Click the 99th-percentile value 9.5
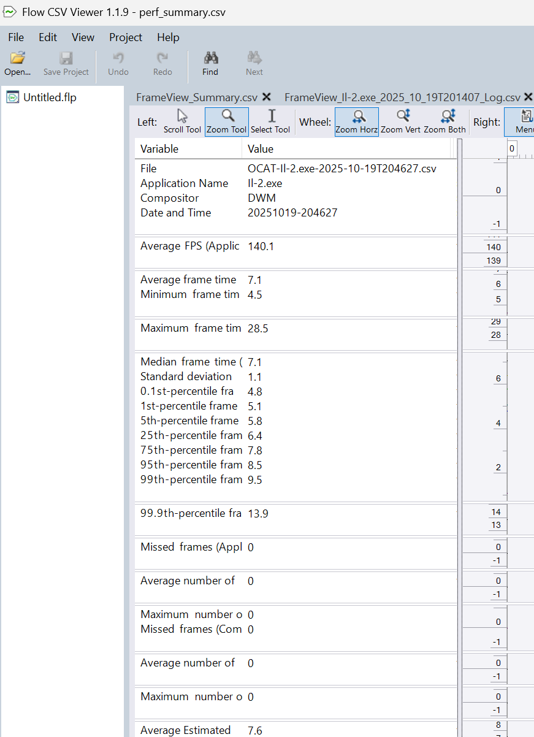This screenshot has height=737, width=534. point(255,479)
